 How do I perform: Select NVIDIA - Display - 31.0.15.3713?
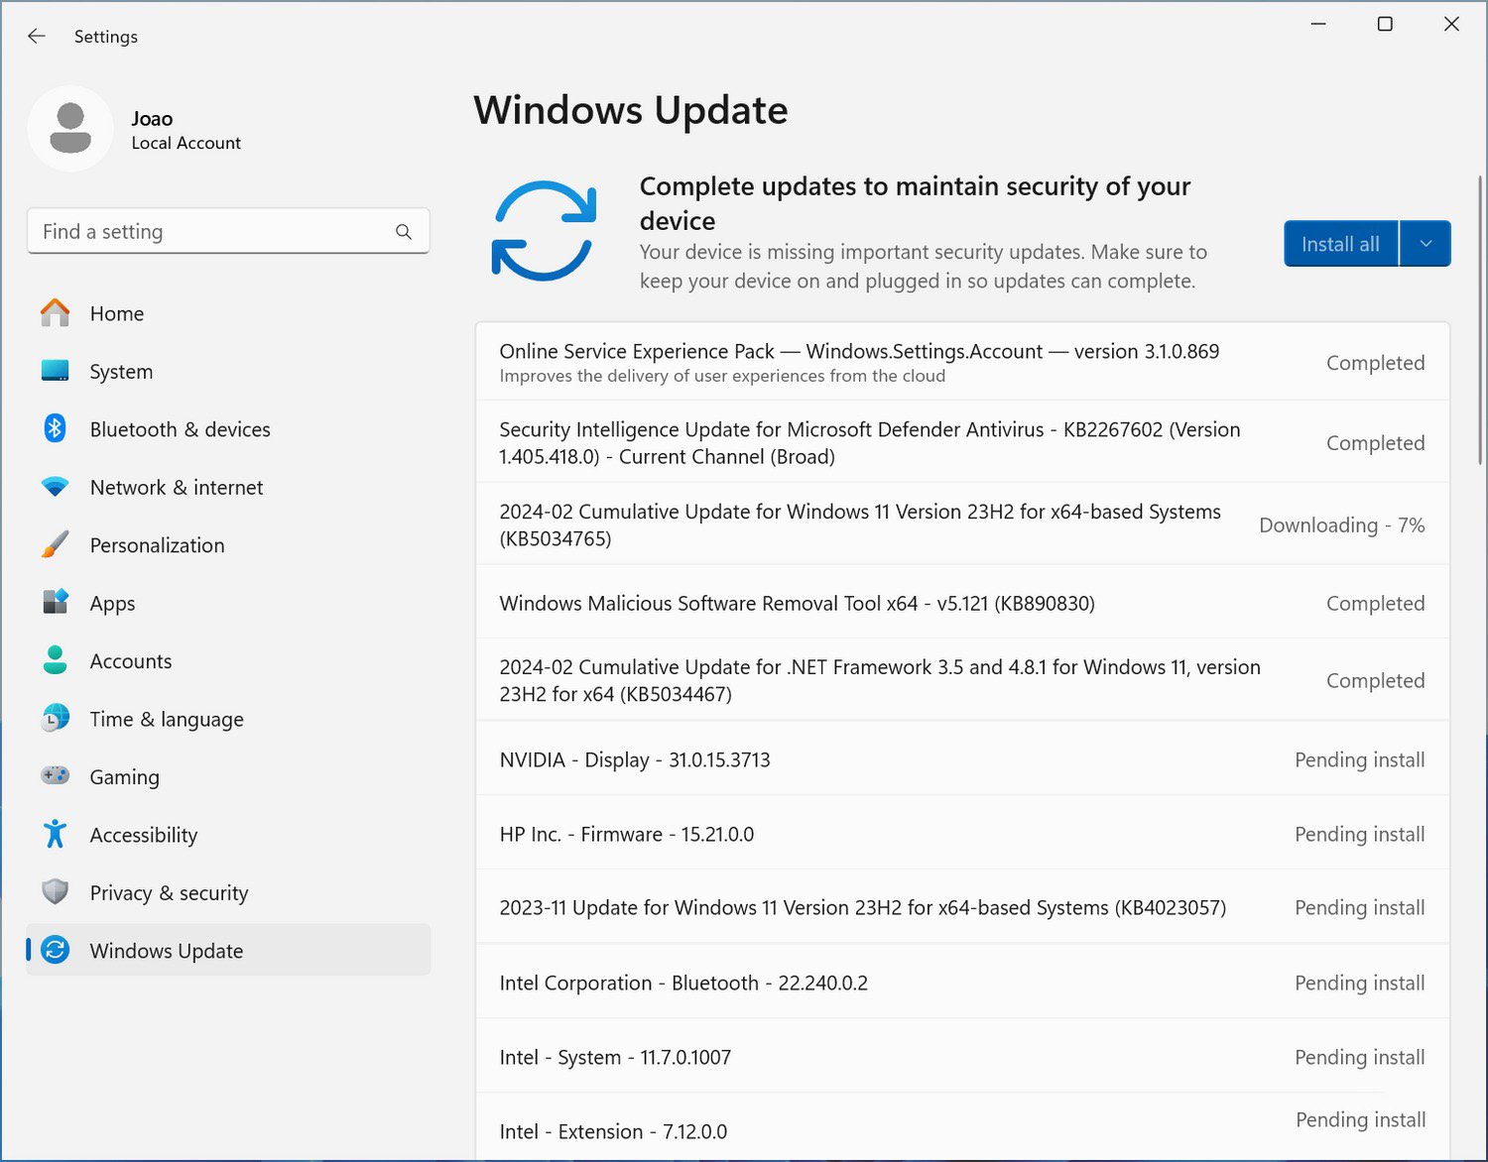(962, 759)
